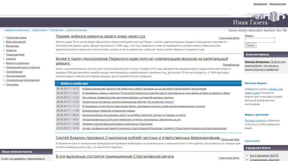Open news about банду риелторов-убийц
The width and height of the screenshot is (288, 161).
click(143, 106)
